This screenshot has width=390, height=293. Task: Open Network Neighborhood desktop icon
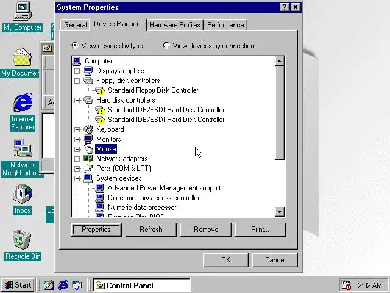23,148
